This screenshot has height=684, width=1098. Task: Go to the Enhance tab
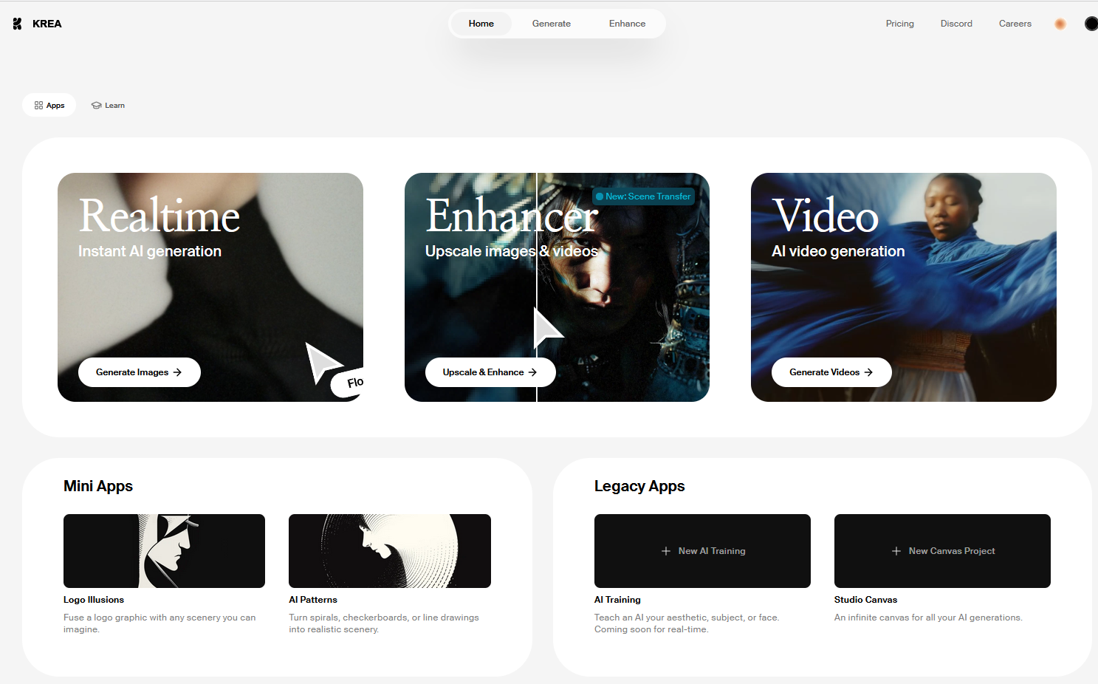pos(628,24)
